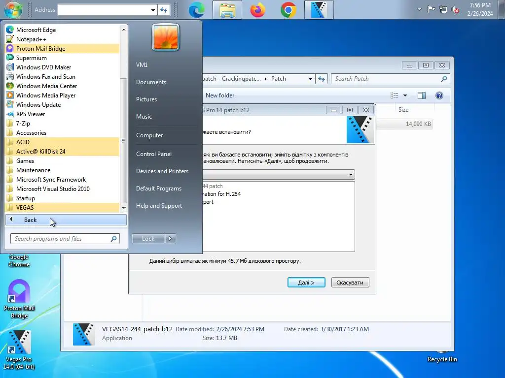Open the Action Center flag icon
The width and height of the screenshot is (505, 378).
[x=431, y=9]
